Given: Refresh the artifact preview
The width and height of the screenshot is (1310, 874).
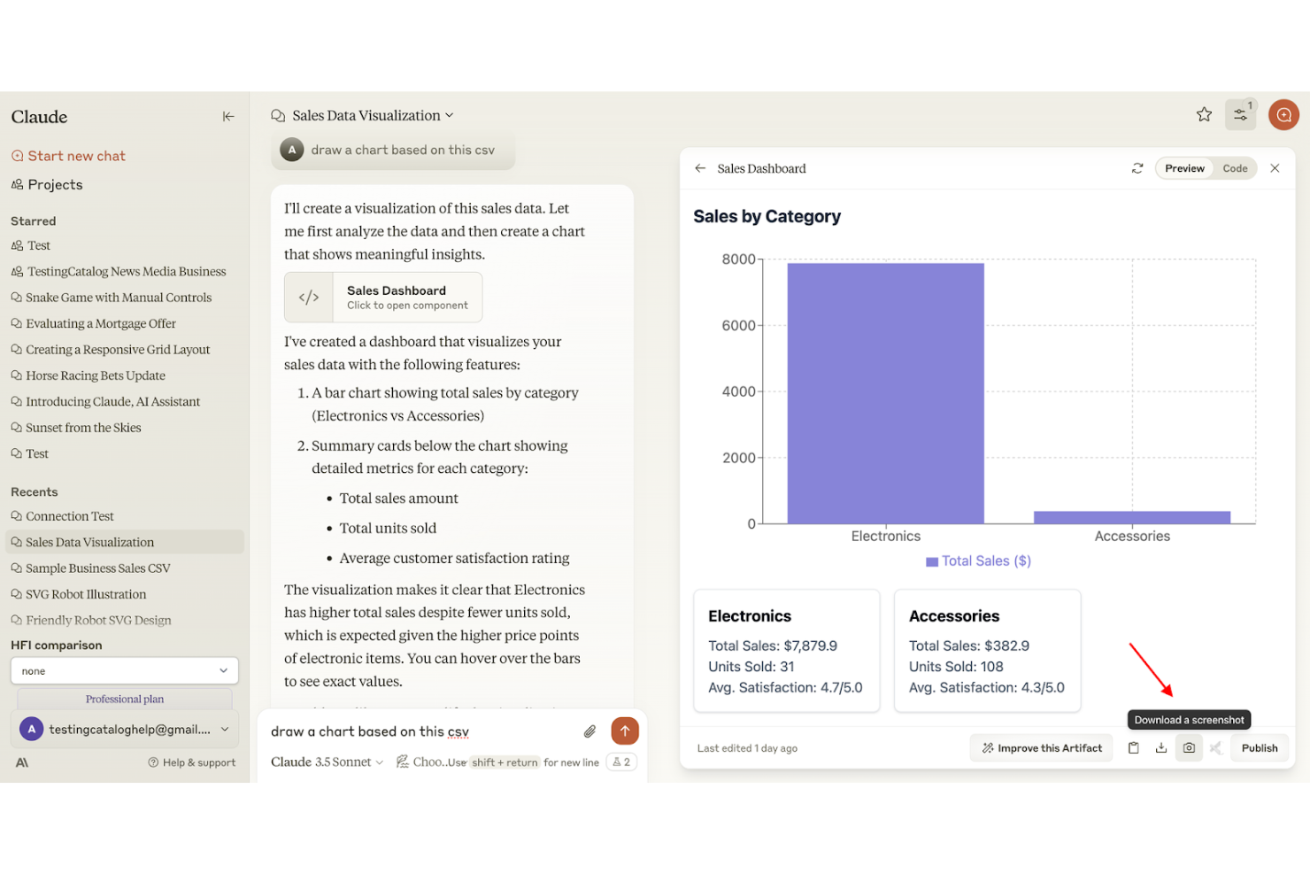Looking at the screenshot, I should coord(1137,168).
